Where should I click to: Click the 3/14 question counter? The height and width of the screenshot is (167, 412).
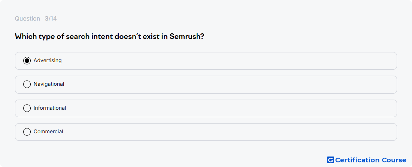coord(51,19)
